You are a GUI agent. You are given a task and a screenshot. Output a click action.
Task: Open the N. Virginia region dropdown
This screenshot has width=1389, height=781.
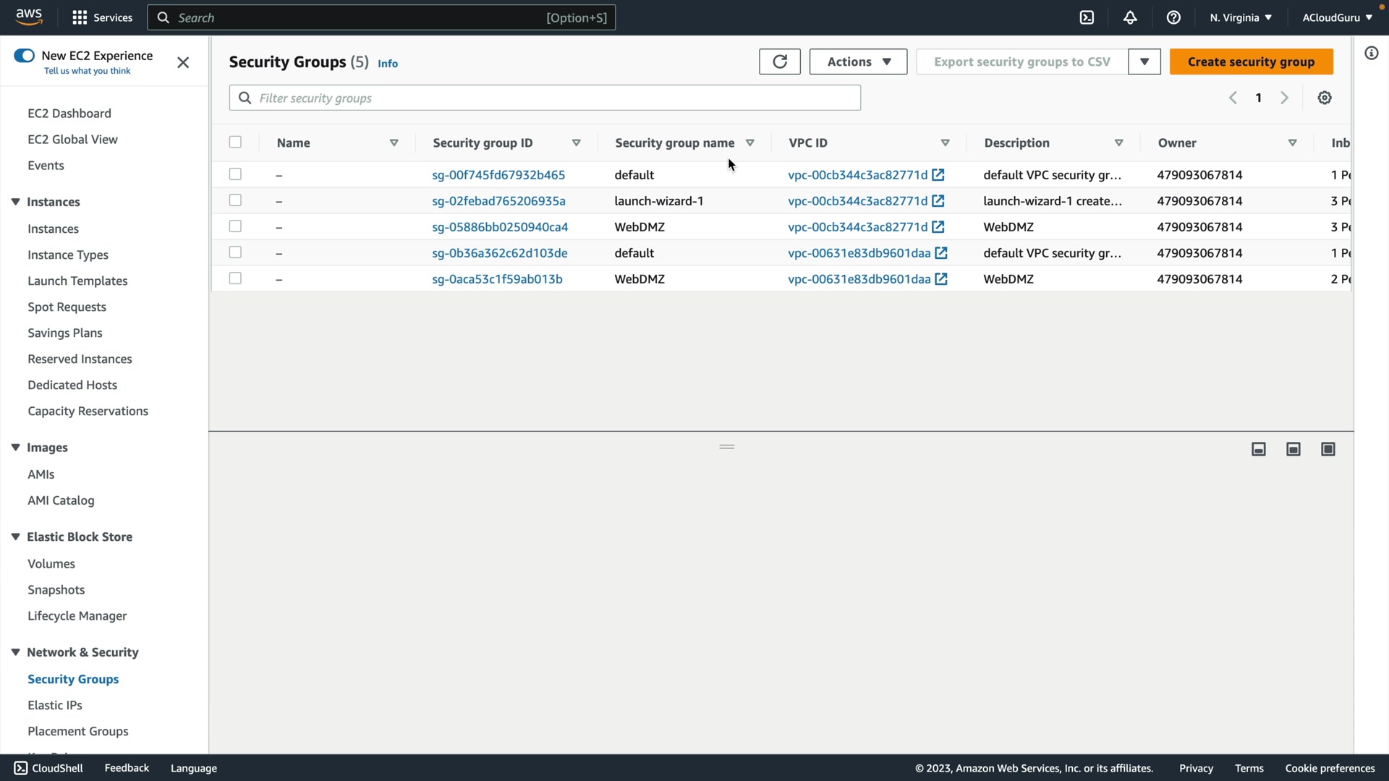(1240, 17)
